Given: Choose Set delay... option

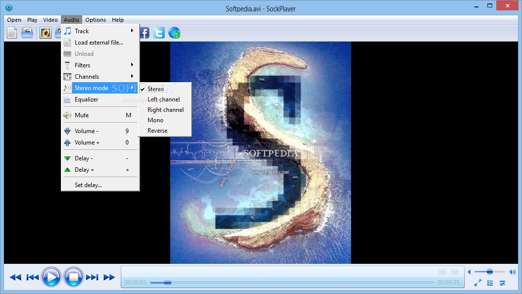Looking at the screenshot, I should click(x=100, y=185).
